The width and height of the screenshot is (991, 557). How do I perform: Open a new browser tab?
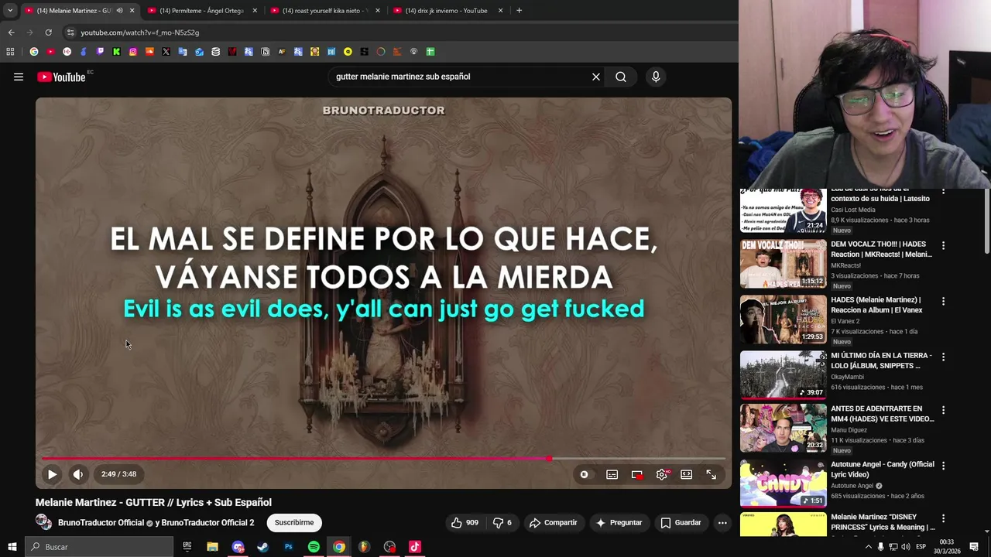pyautogui.click(x=519, y=11)
